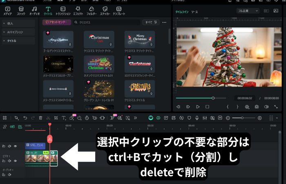Click the timeline zoom slider
The width and height of the screenshot is (286, 184).
pos(244,118)
